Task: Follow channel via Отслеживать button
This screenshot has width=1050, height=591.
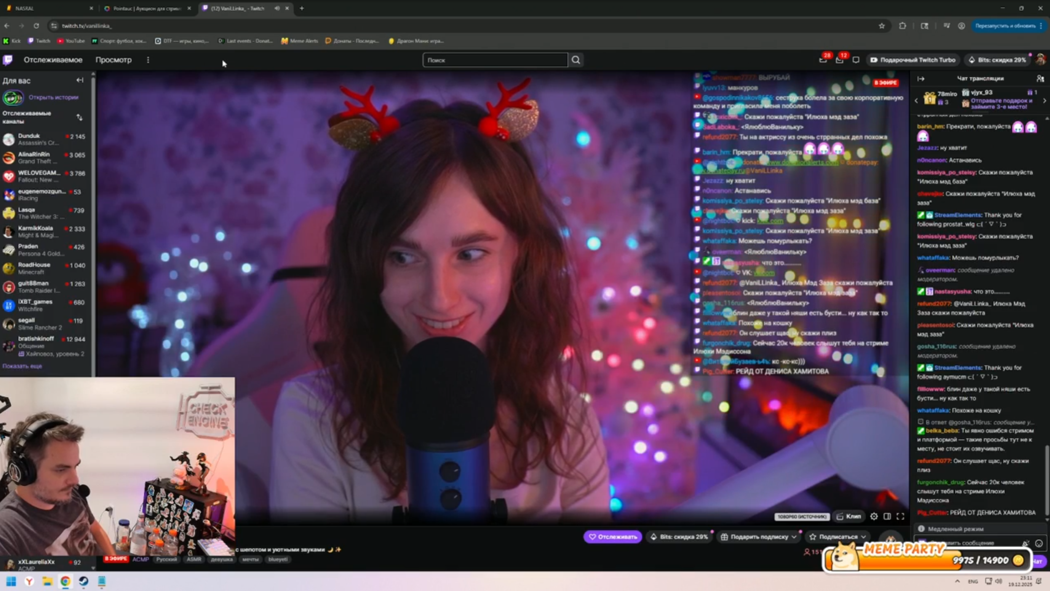Action: pos(613,537)
